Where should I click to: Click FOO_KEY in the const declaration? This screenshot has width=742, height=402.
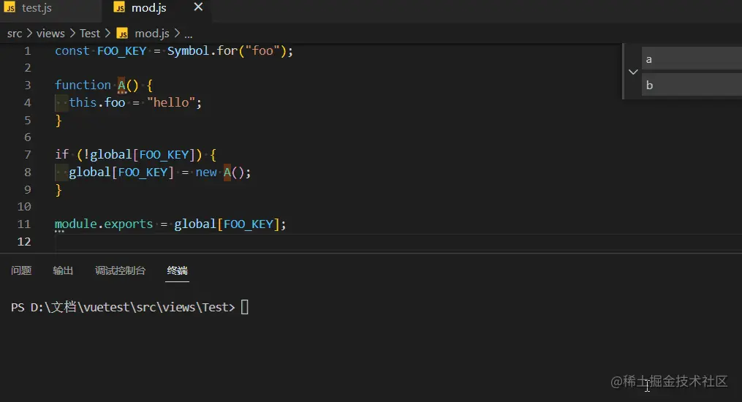pos(121,51)
